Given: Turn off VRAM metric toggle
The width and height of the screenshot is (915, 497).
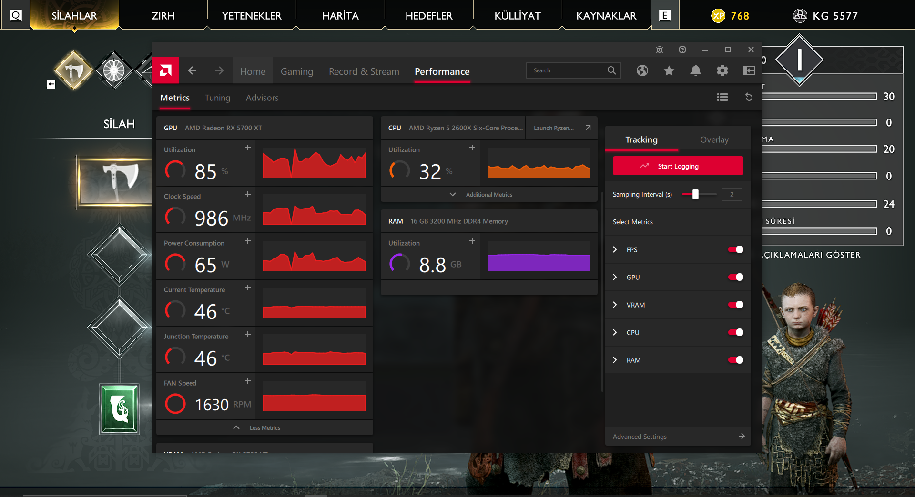Looking at the screenshot, I should tap(735, 305).
